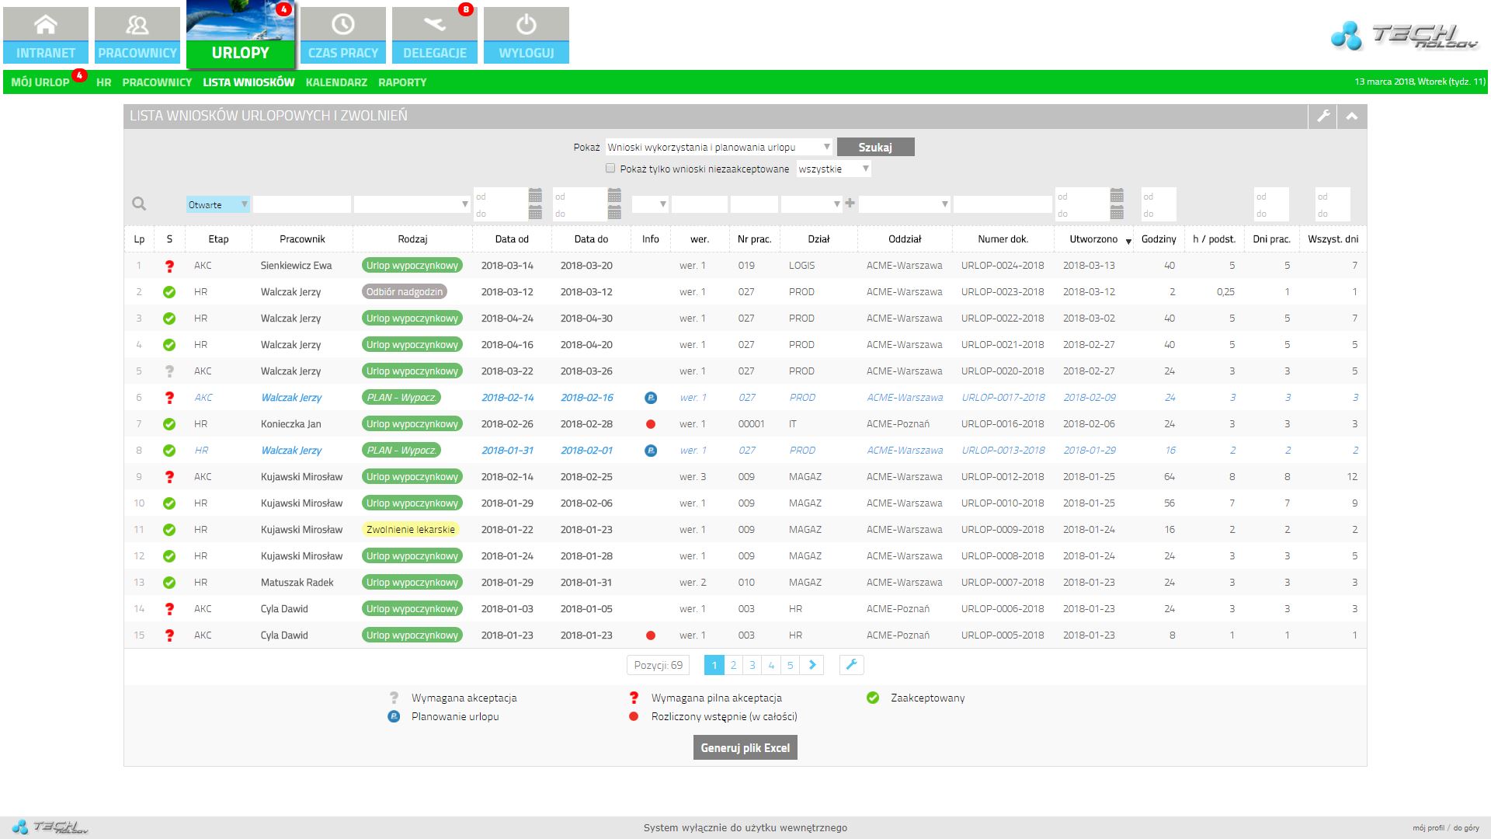
Task: Open the Utworzono date calendar picker
Action: point(1117,195)
